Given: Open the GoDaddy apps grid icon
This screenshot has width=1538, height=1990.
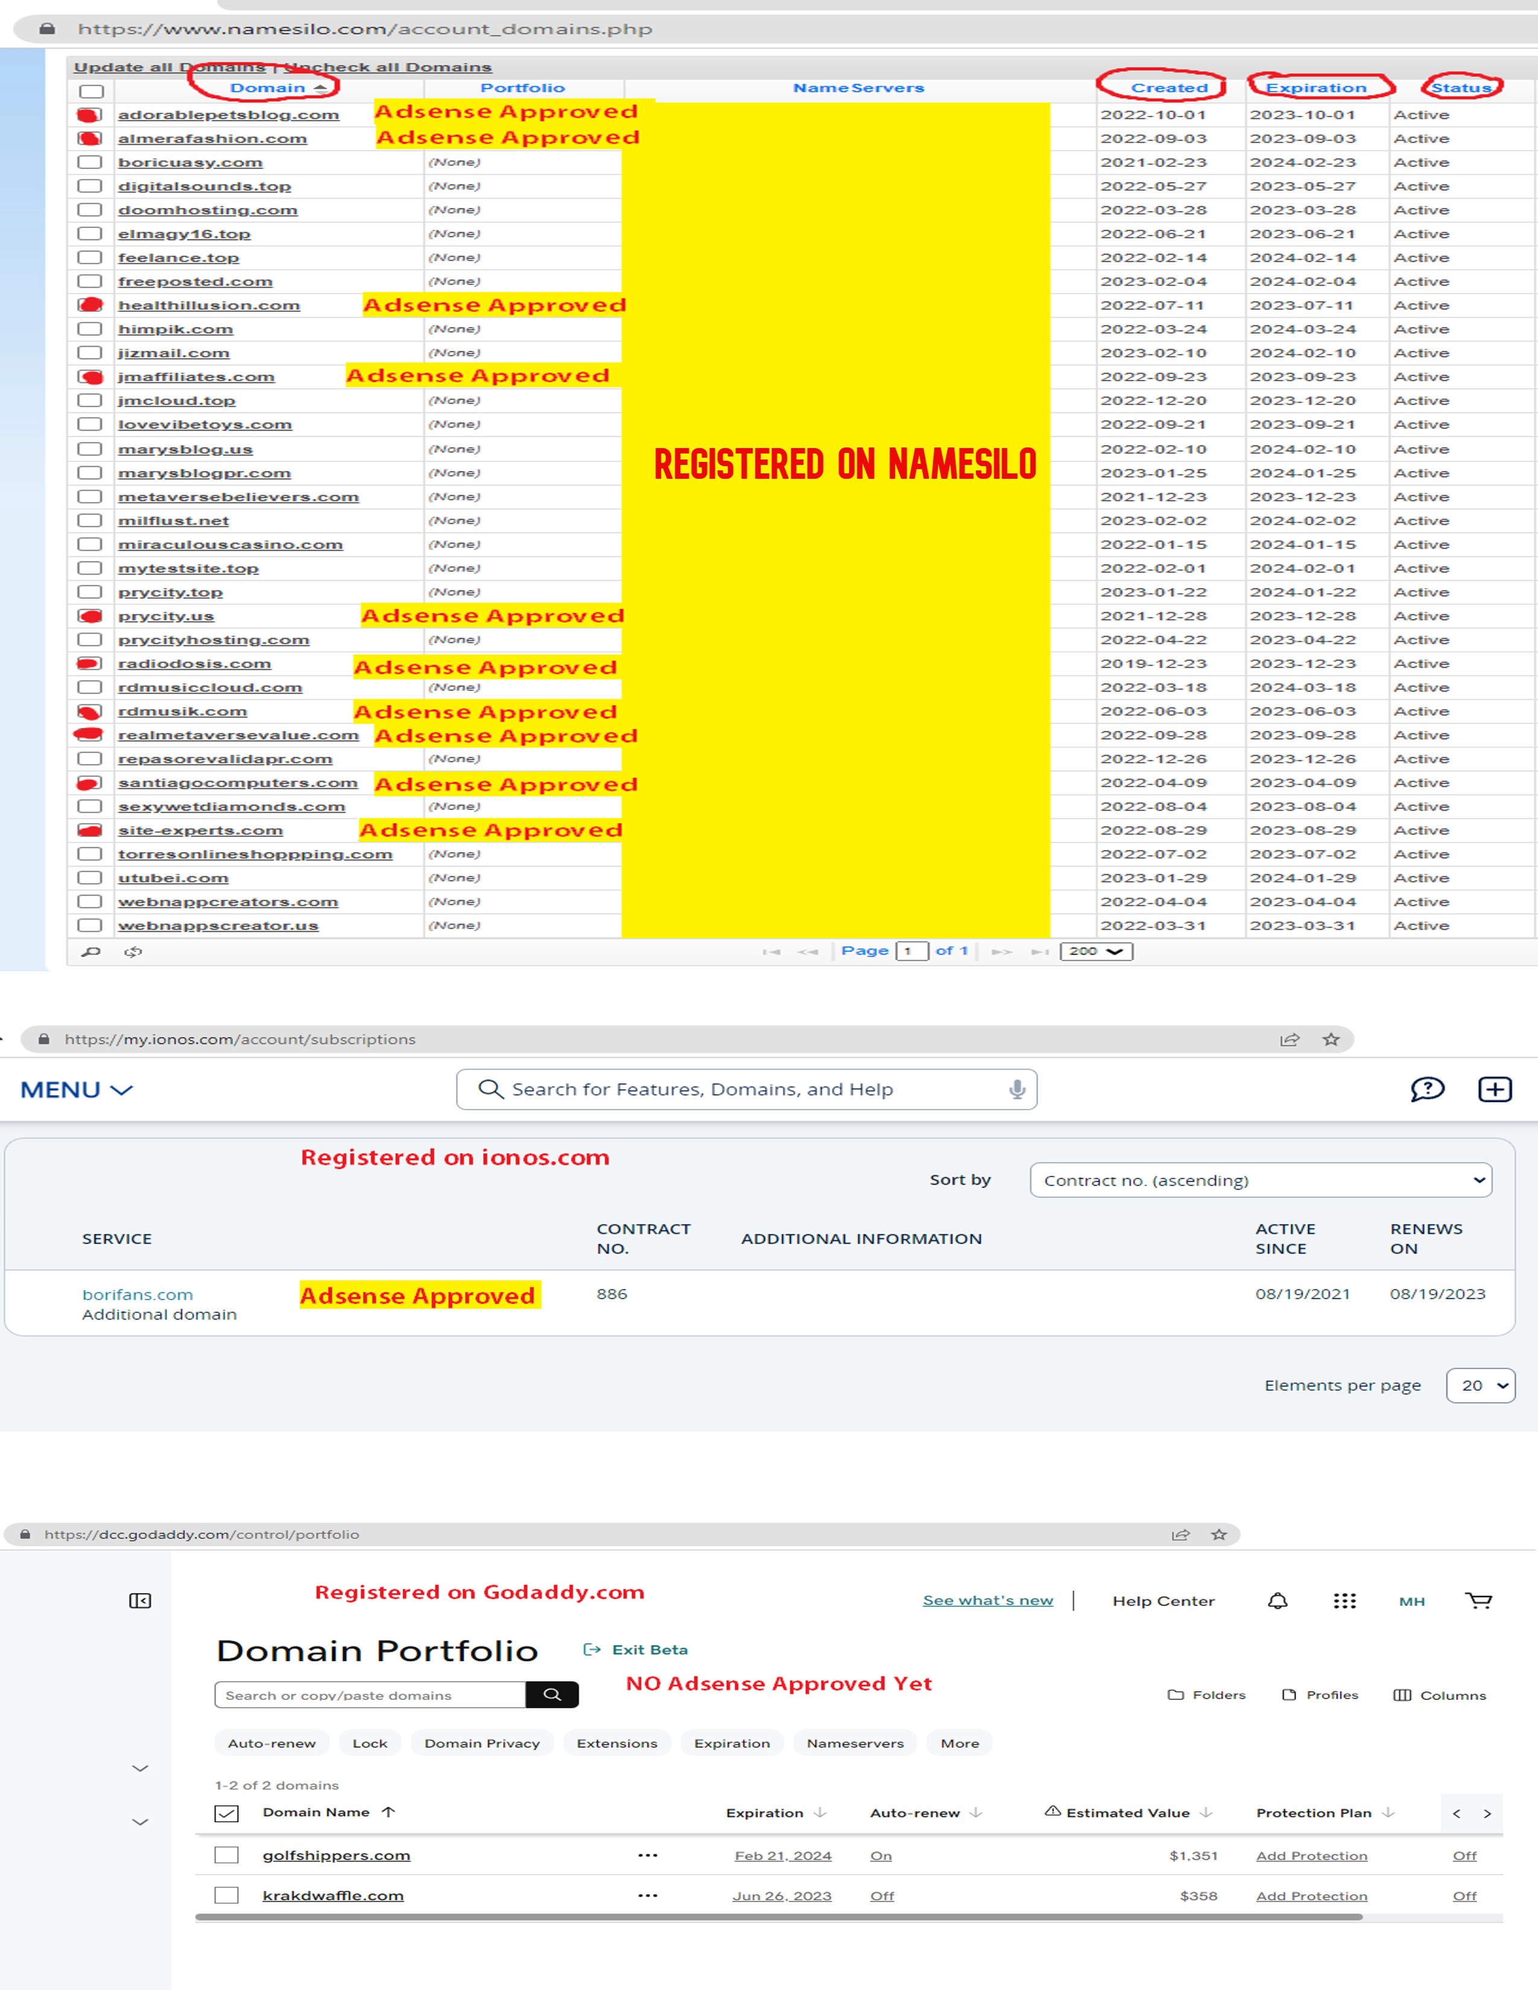Looking at the screenshot, I should 1345,1601.
